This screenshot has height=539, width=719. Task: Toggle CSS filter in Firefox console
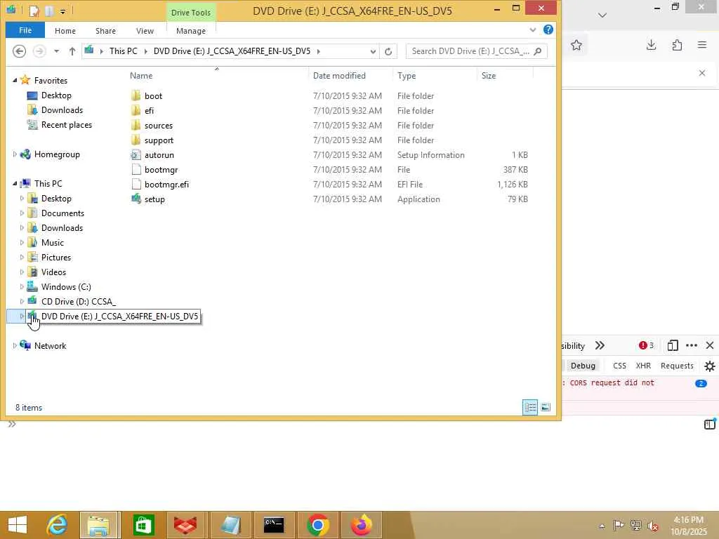(x=619, y=366)
